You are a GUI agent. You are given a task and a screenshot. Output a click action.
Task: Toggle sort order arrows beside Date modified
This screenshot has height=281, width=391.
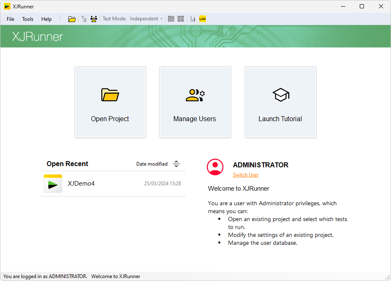click(x=176, y=164)
